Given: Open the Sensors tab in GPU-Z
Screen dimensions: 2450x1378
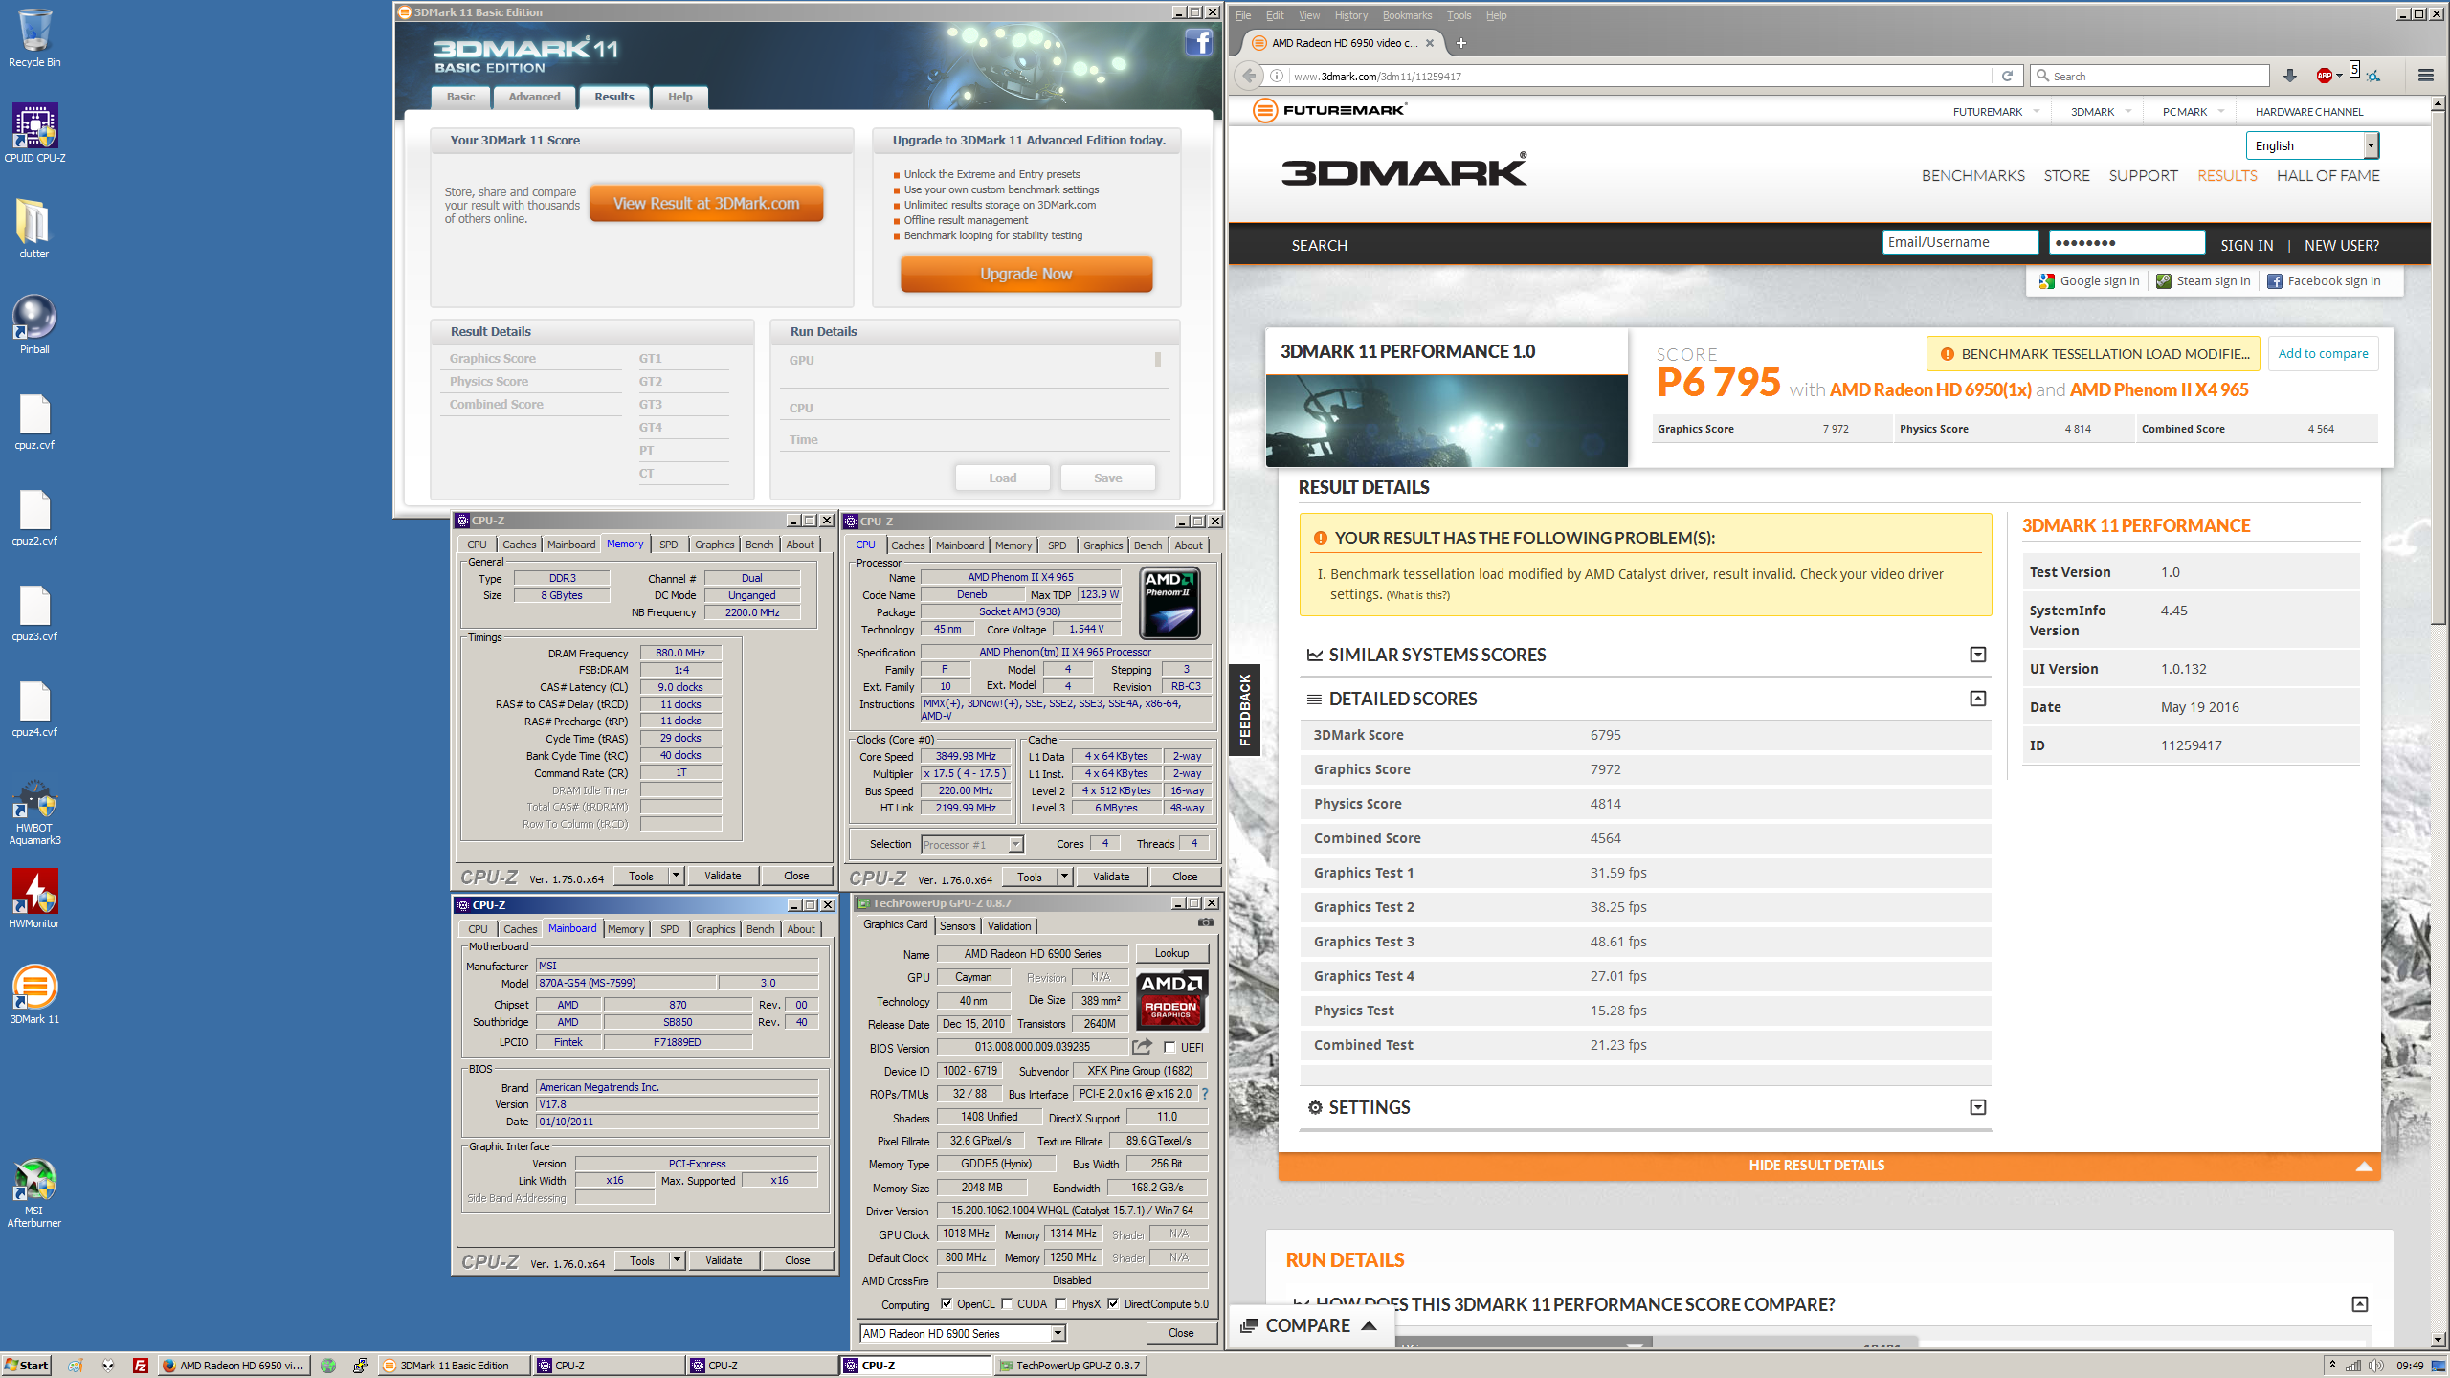Looking at the screenshot, I should (957, 925).
